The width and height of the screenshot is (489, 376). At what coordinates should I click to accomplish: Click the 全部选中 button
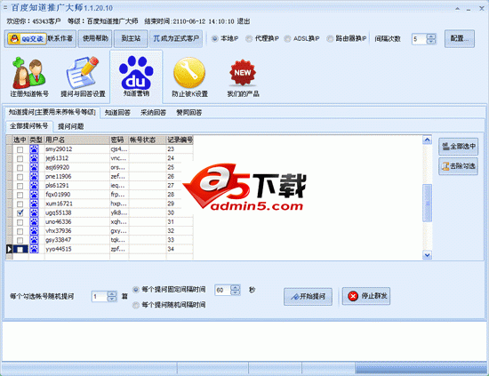click(458, 146)
